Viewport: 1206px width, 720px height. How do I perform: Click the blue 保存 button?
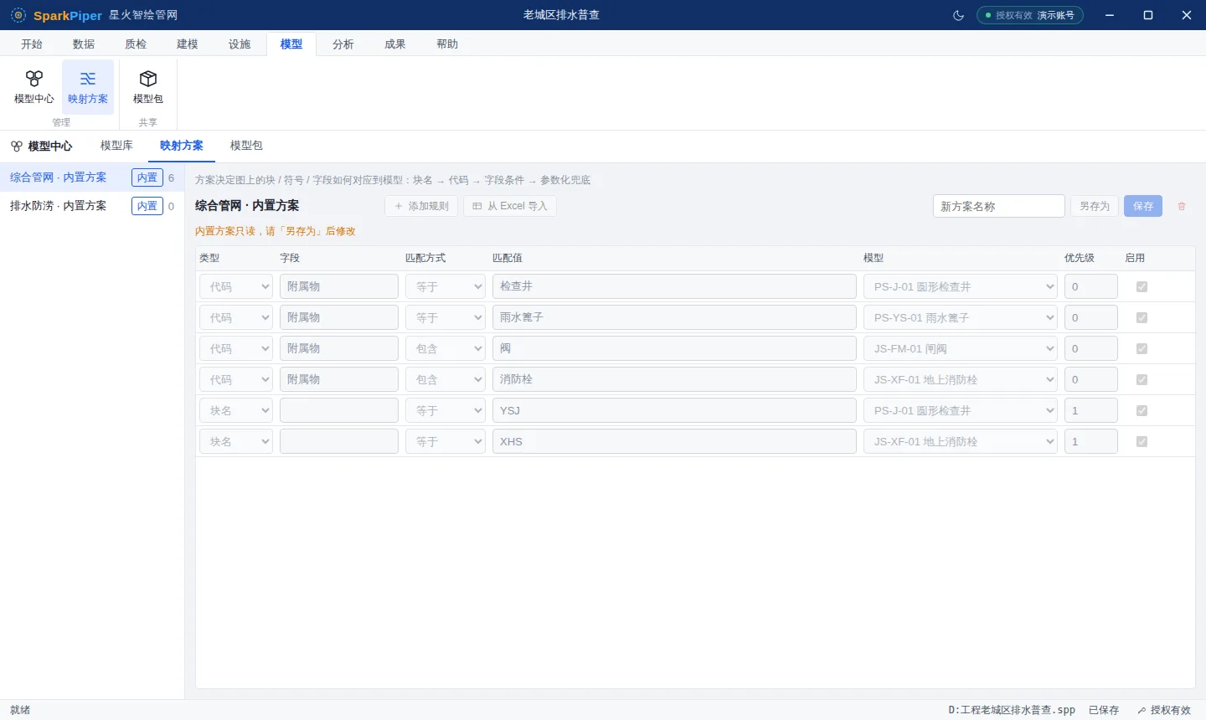coord(1143,206)
